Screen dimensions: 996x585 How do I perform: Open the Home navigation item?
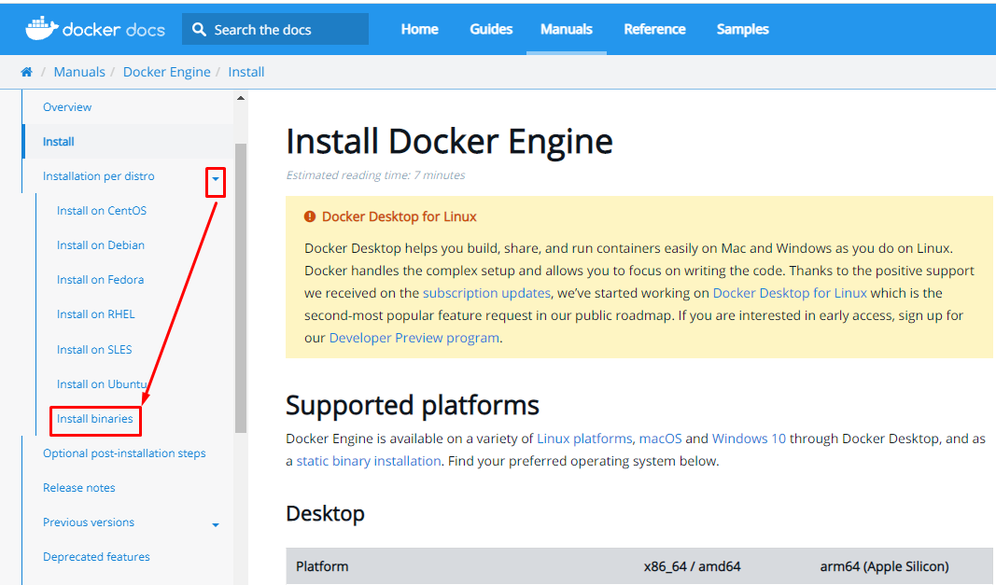[x=419, y=29]
